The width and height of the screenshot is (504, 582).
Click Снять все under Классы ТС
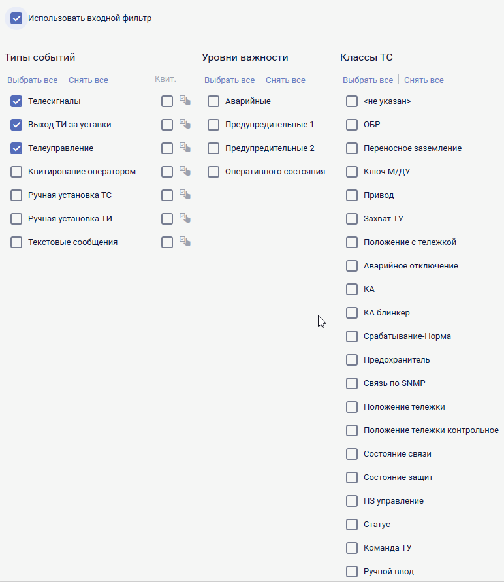click(x=424, y=80)
